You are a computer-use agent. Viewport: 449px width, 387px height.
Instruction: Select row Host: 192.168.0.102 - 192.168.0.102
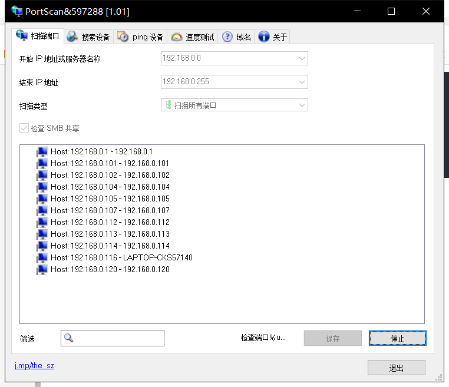(x=110, y=175)
